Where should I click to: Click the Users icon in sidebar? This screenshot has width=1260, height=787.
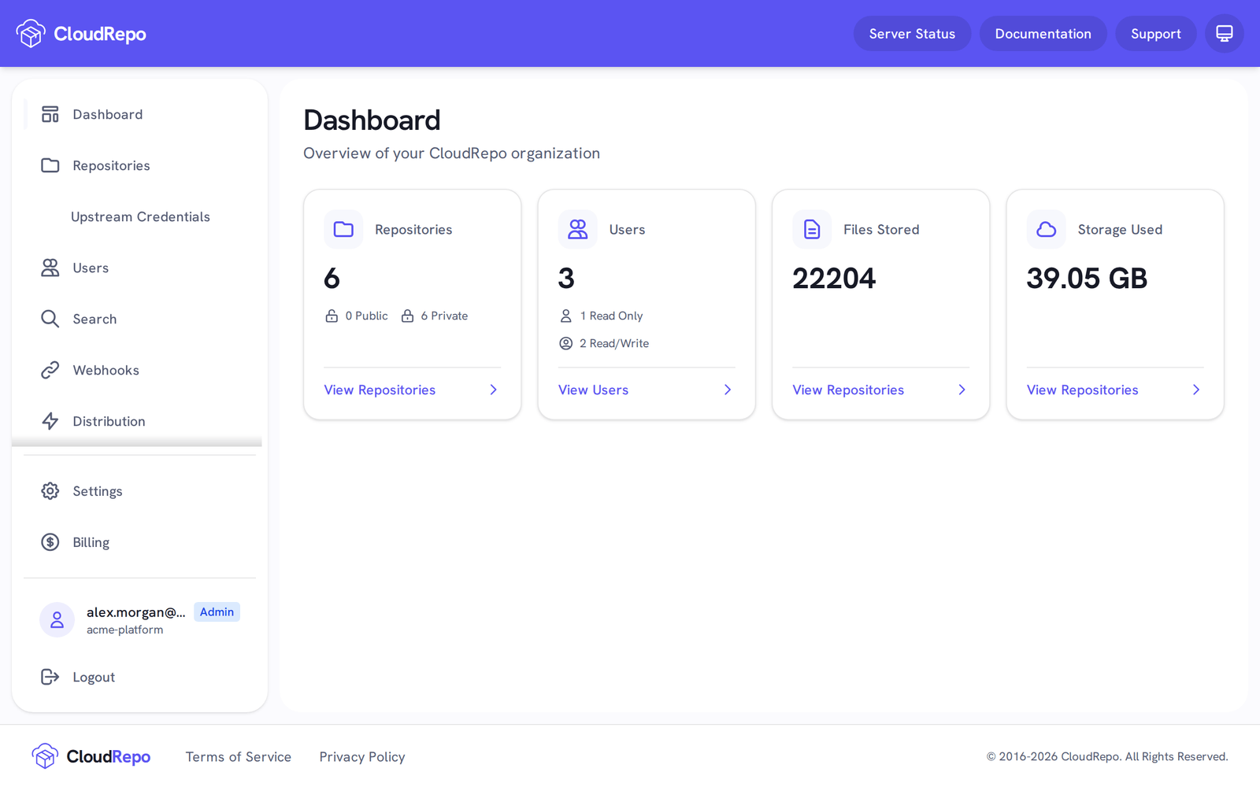point(50,268)
